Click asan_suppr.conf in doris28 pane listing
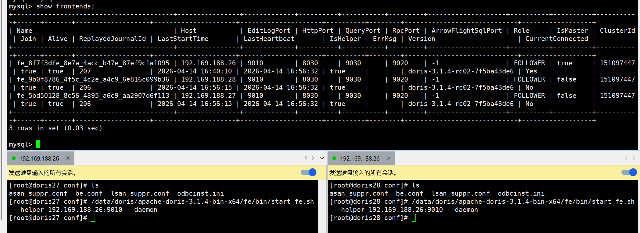Viewport: 640px width, 233px height. click(359, 193)
